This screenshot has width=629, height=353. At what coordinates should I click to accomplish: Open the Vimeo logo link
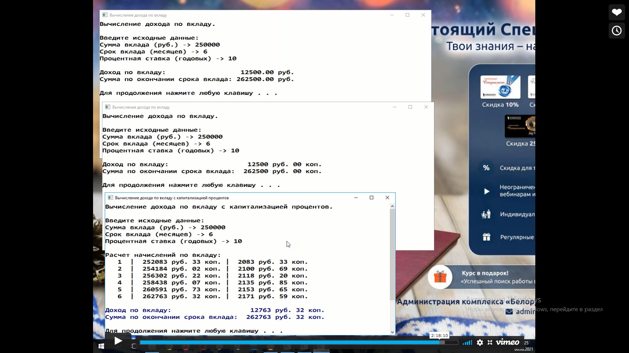point(507,343)
